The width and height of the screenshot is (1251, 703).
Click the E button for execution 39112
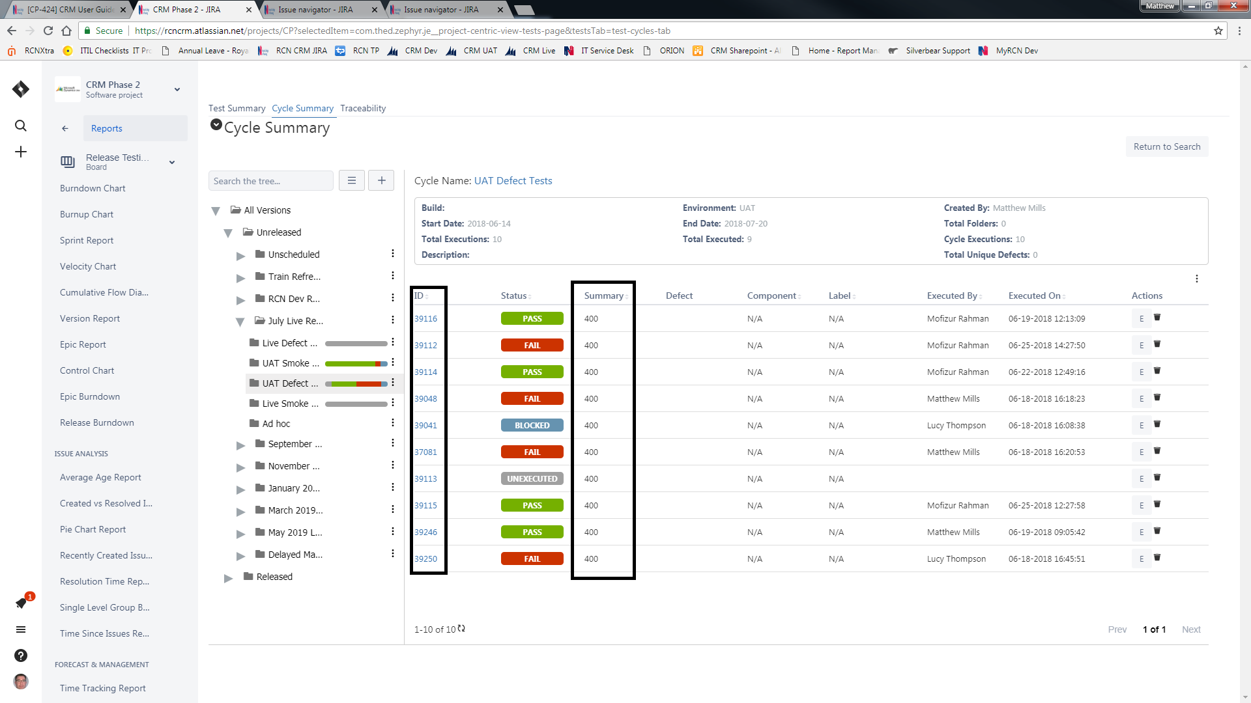(1141, 345)
